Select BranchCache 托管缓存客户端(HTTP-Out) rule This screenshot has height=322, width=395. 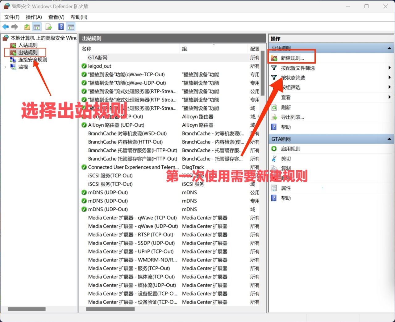(x=133, y=159)
